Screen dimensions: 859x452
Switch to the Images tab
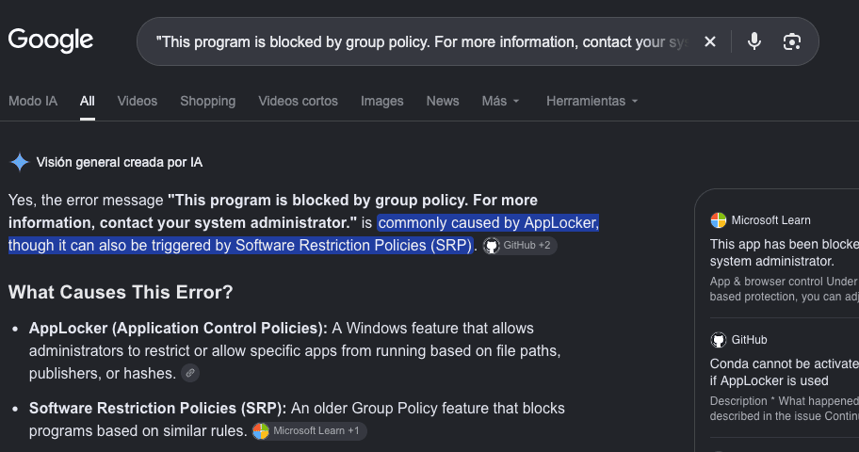tap(381, 101)
